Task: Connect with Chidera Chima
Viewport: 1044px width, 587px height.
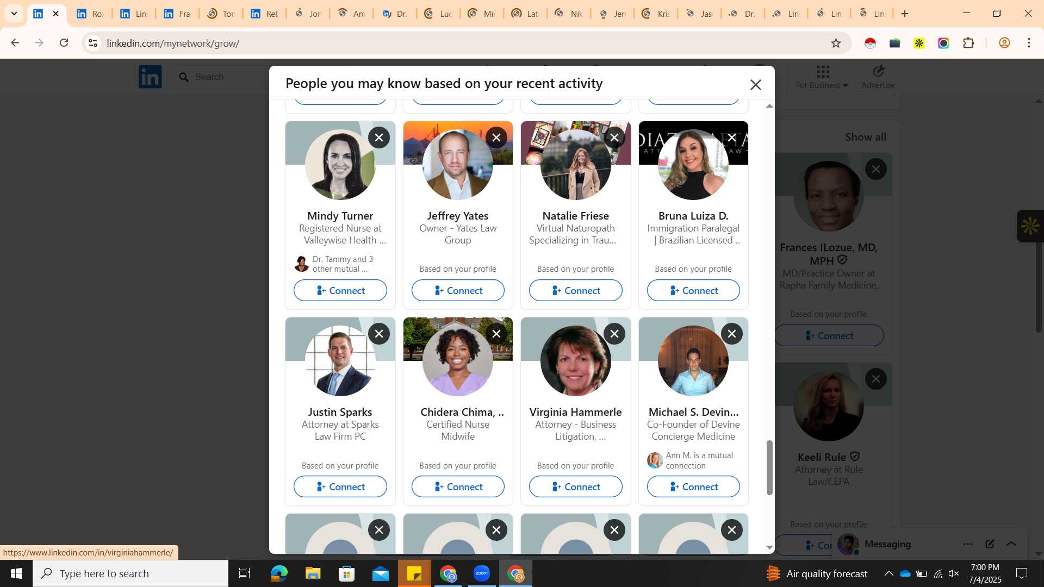Action: pyautogui.click(x=458, y=486)
